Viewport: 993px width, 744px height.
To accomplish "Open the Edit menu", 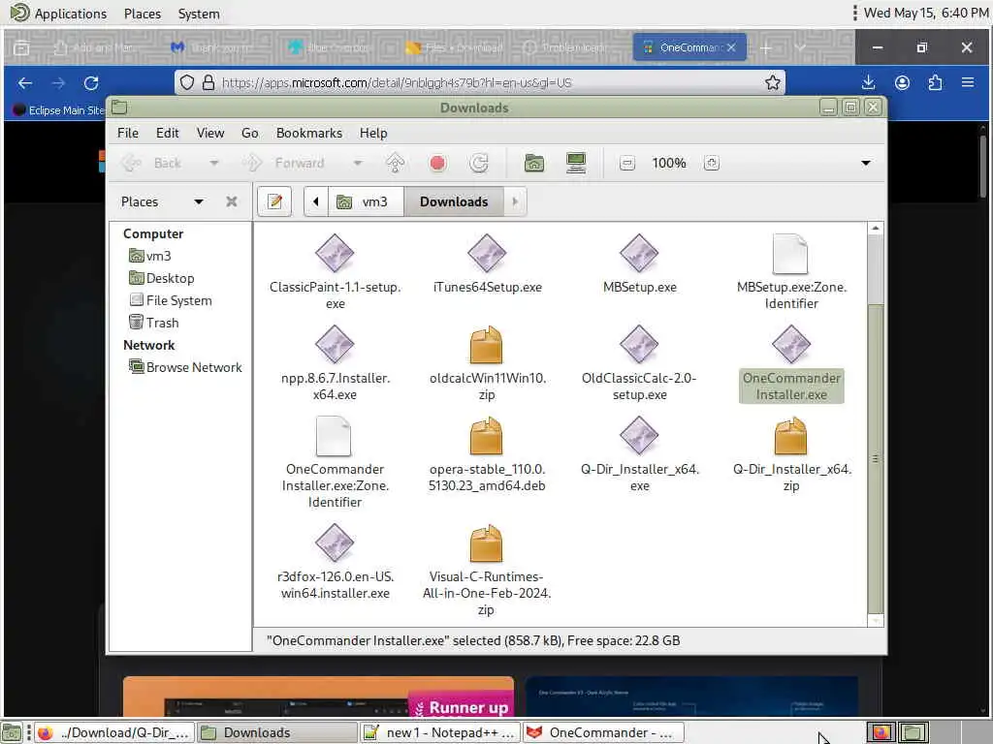I will pos(167,133).
